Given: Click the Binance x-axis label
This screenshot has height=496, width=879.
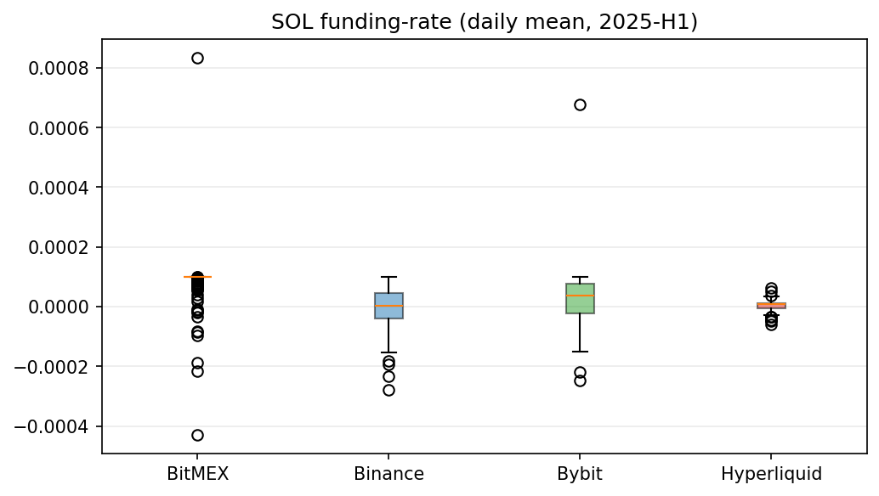Looking at the screenshot, I should 388,474.
